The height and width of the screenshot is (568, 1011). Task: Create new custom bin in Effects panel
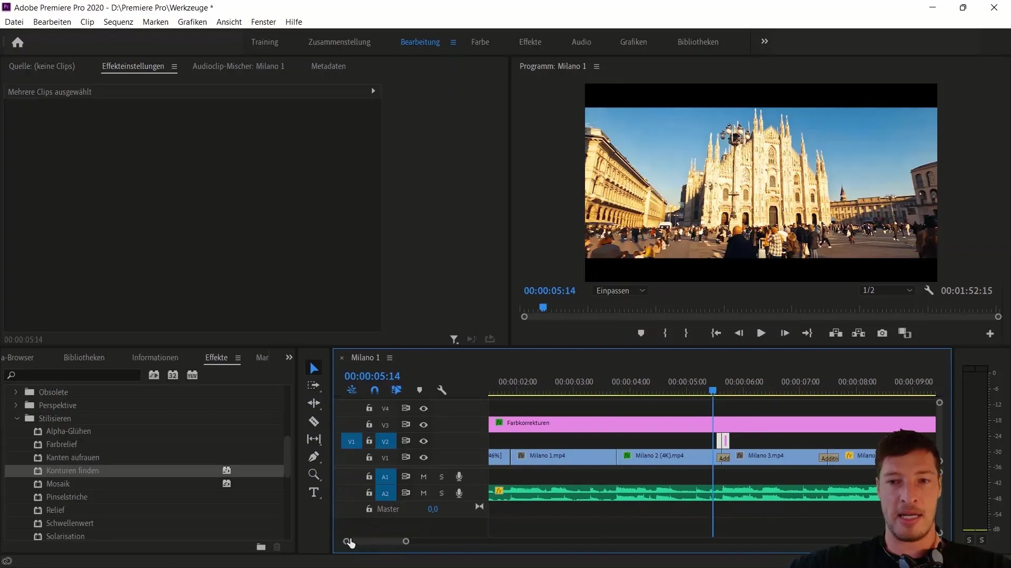(x=261, y=547)
